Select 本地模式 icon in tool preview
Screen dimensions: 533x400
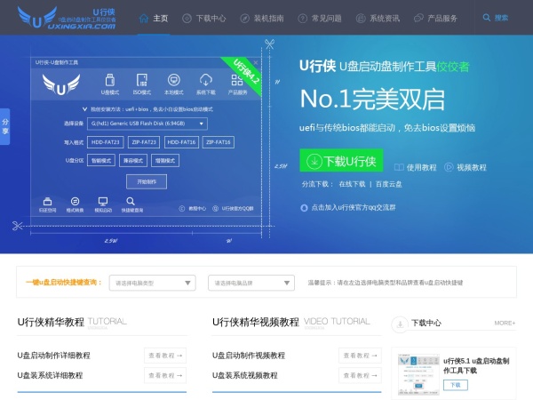pyautogui.click(x=174, y=84)
